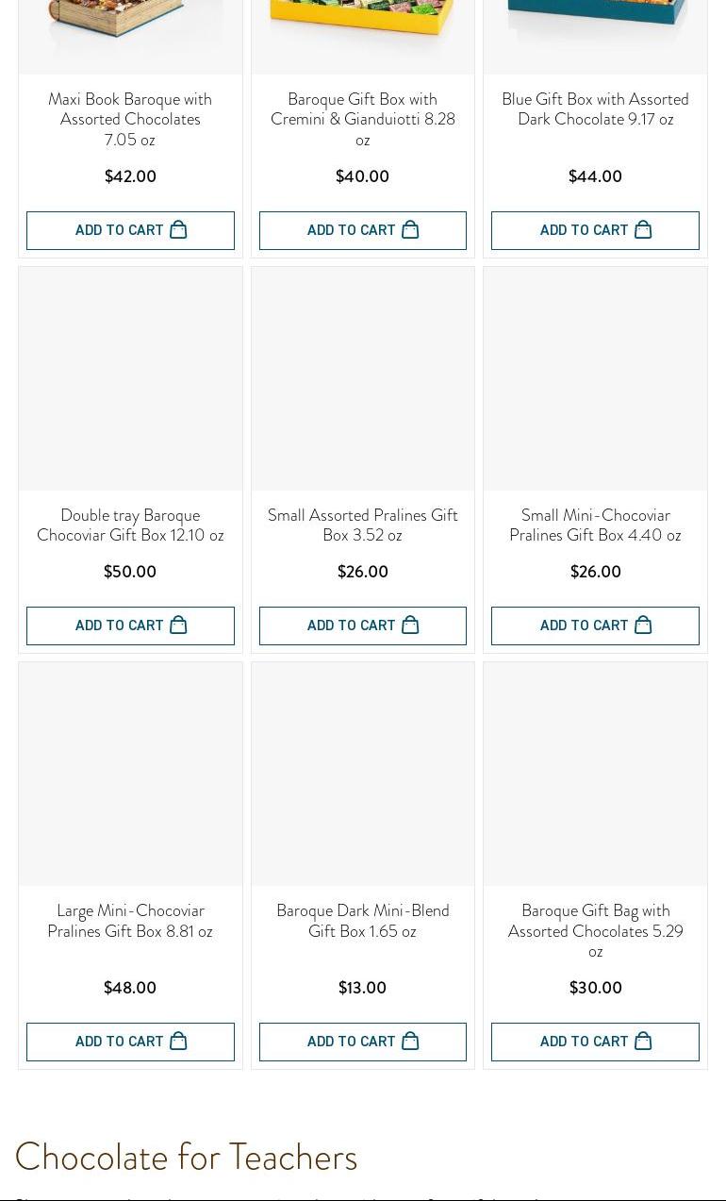Open Baroque Dark Mini-Blend Gift Box title
Screen dimensions: 726x1201
(363, 921)
